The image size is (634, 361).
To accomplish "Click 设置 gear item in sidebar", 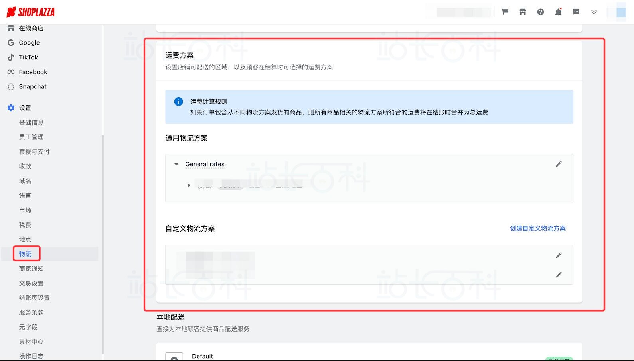I will pos(25,108).
